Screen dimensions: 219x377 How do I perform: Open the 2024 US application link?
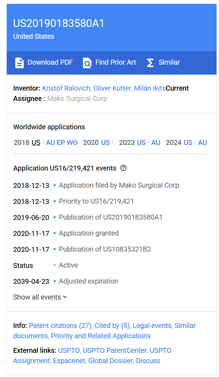coord(188,142)
